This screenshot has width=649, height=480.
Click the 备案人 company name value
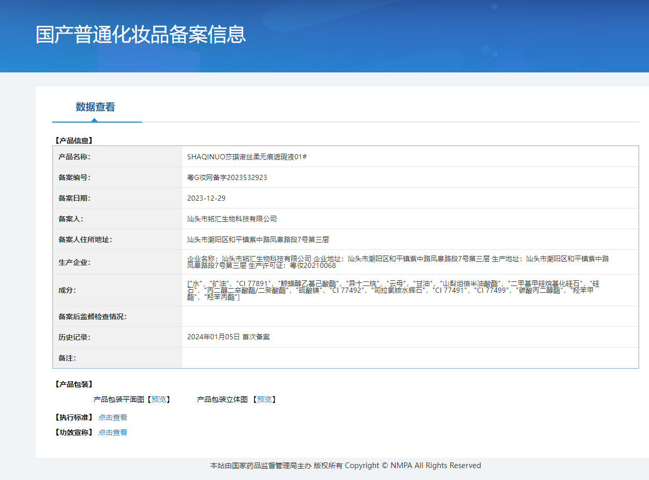[x=232, y=219]
